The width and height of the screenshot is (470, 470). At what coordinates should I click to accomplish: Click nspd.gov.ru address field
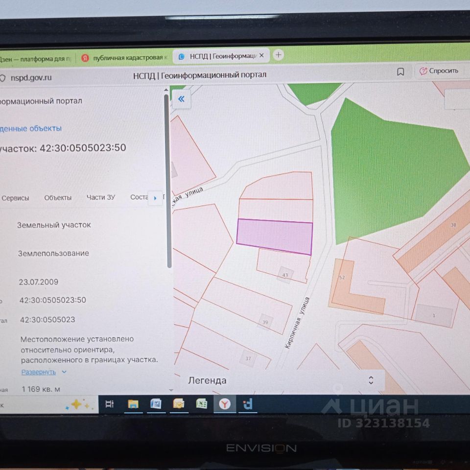(31, 78)
